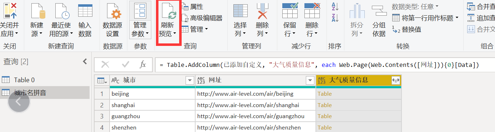
Task: Click 将第一行用作标题 (Use First Row as Headers)
Action: click(x=425, y=18)
